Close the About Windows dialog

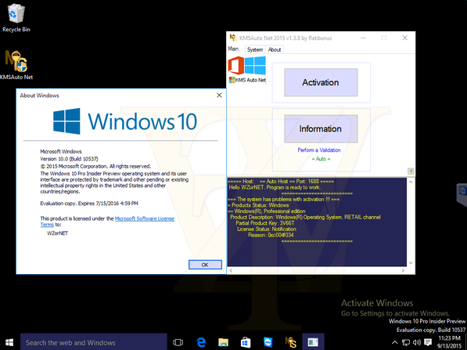point(219,95)
